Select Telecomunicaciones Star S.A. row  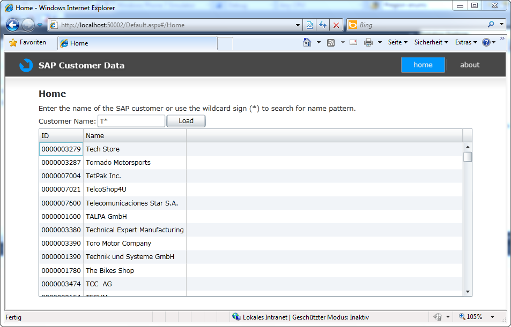tap(251, 203)
